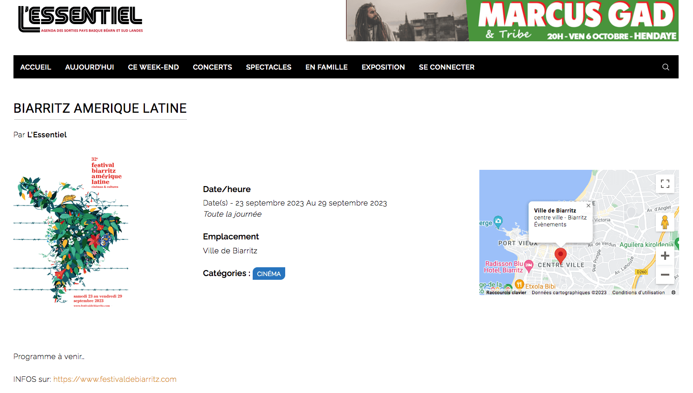Open the Se Connecter menu item

click(447, 67)
